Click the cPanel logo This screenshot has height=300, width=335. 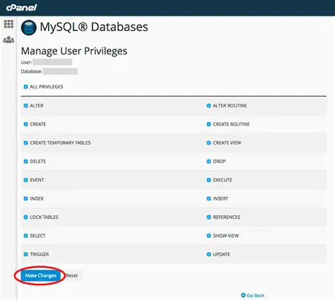pyautogui.click(x=21, y=8)
